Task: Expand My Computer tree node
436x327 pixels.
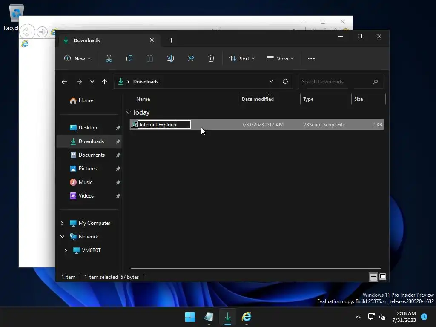Action: pos(62,223)
